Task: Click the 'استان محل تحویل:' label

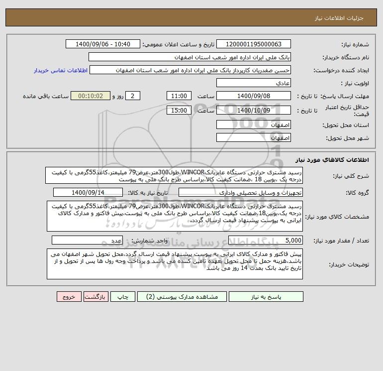Action: 346,125
